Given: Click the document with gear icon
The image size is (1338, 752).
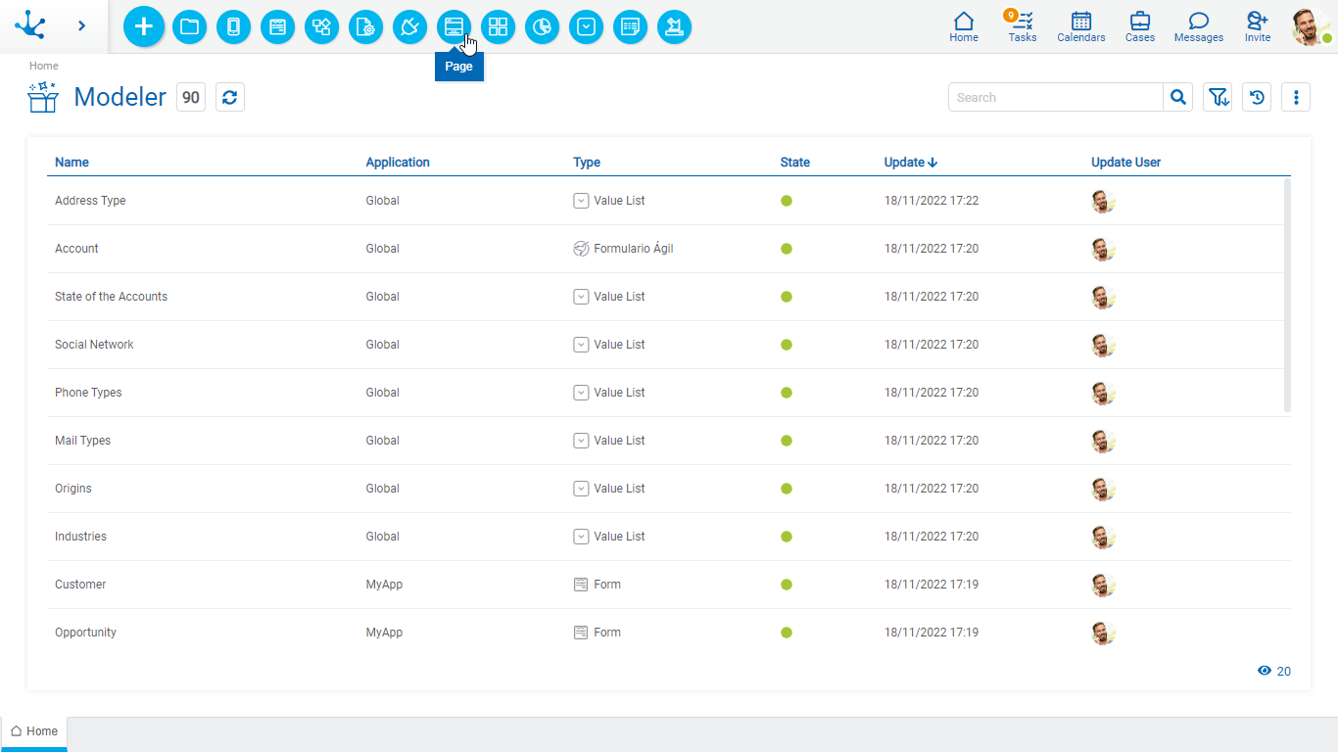Looking at the screenshot, I should 365,26.
